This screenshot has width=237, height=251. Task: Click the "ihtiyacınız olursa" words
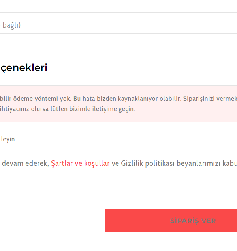click(24, 109)
